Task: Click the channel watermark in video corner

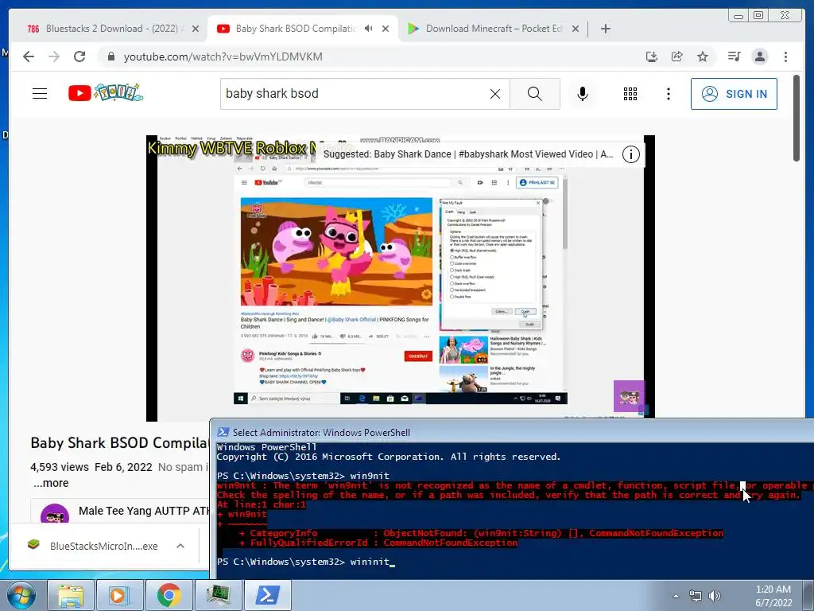Action: 629,396
